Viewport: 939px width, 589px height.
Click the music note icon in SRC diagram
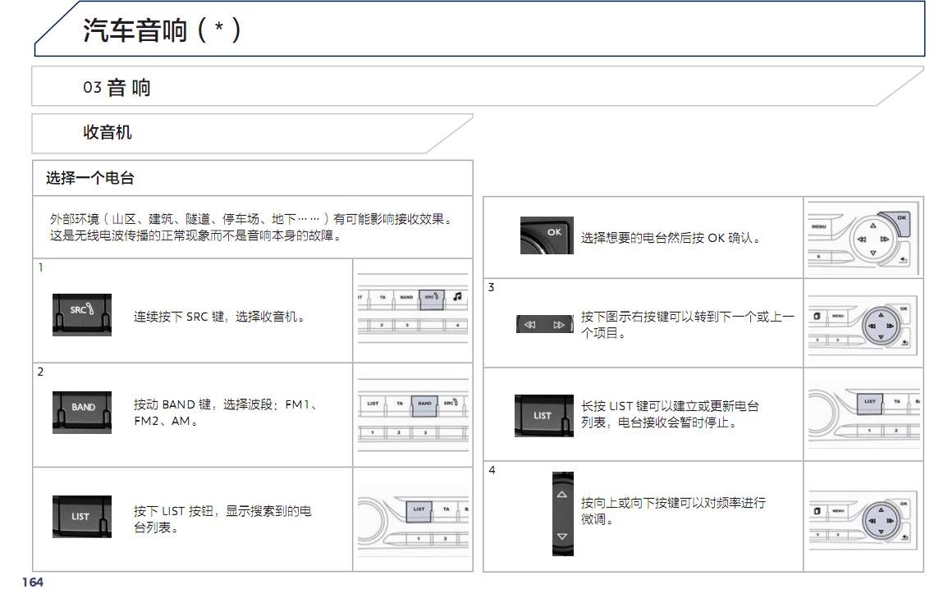457,296
